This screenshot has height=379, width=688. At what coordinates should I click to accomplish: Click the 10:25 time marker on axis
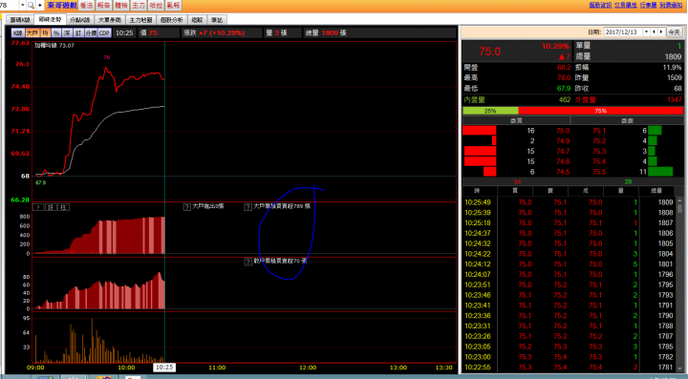point(164,368)
